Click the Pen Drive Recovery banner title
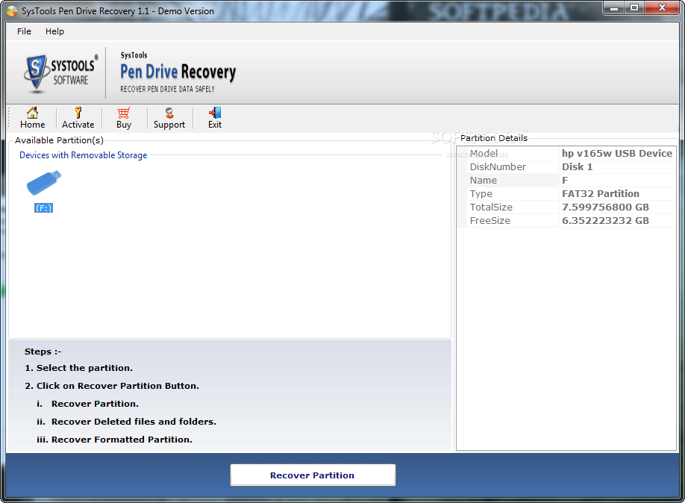This screenshot has height=503, width=685. [178, 72]
